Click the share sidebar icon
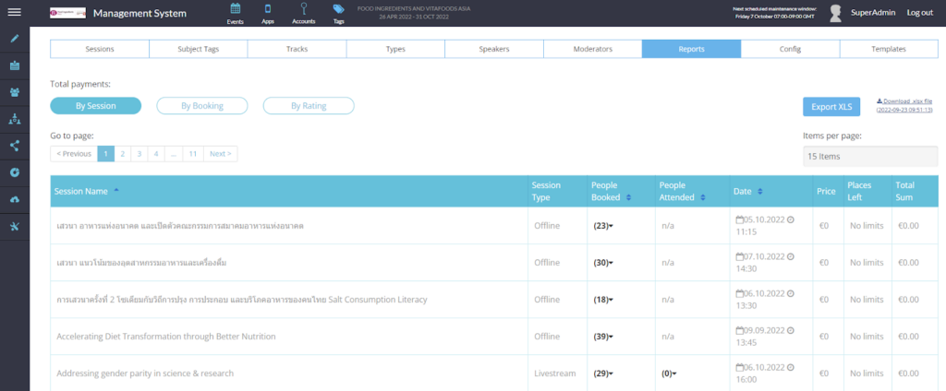946x391 pixels. click(15, 145)
